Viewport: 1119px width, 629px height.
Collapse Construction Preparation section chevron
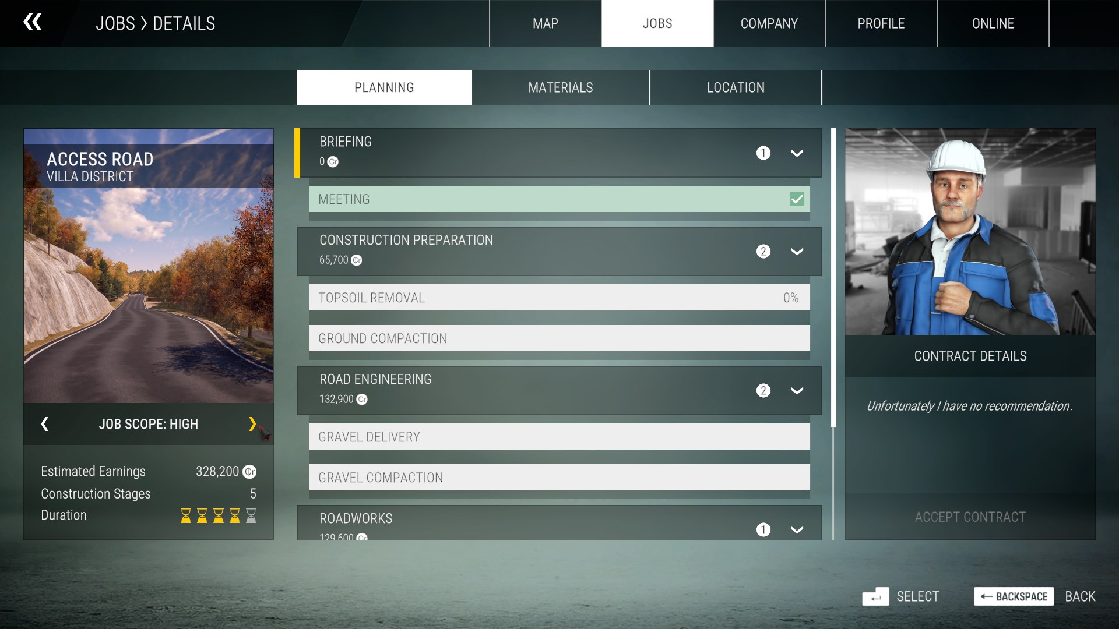(797, 252)
